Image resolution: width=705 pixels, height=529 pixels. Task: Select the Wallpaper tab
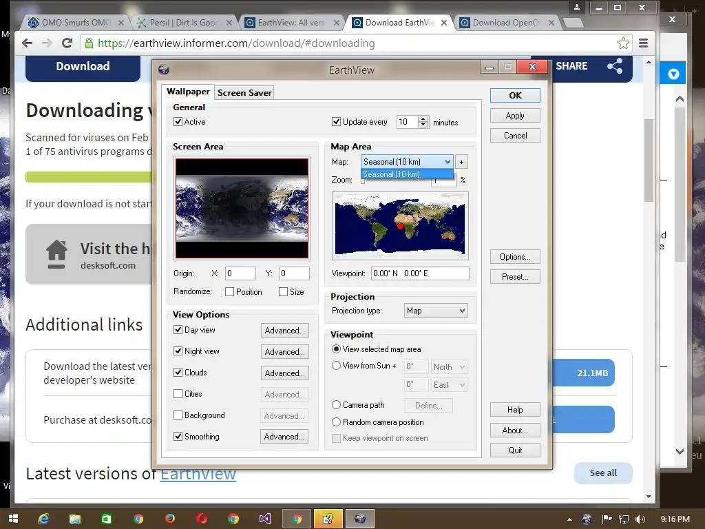point(188,92)
